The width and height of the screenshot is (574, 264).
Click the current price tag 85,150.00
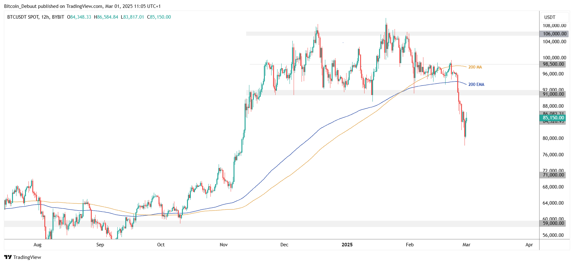pos(553,118)
